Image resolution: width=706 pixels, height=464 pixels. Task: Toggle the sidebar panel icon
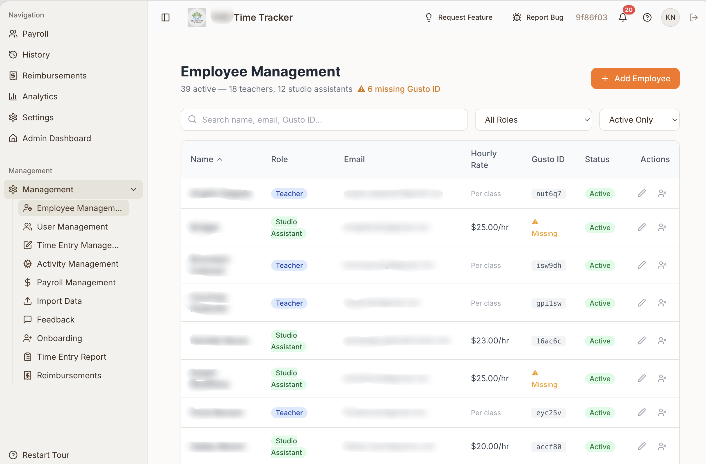point(166,17)
